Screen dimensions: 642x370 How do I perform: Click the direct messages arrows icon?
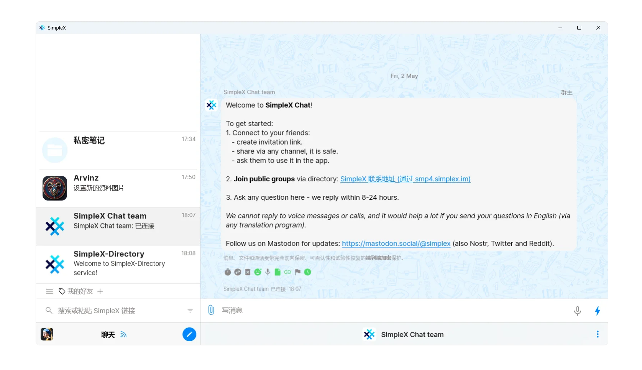pos(238,272)
